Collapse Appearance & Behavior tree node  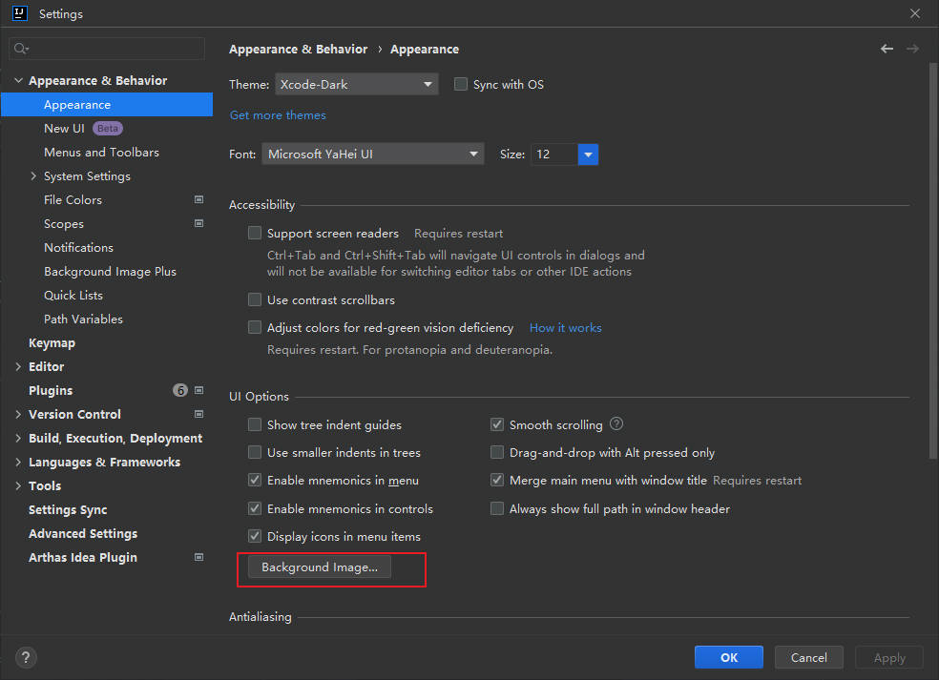18,80
